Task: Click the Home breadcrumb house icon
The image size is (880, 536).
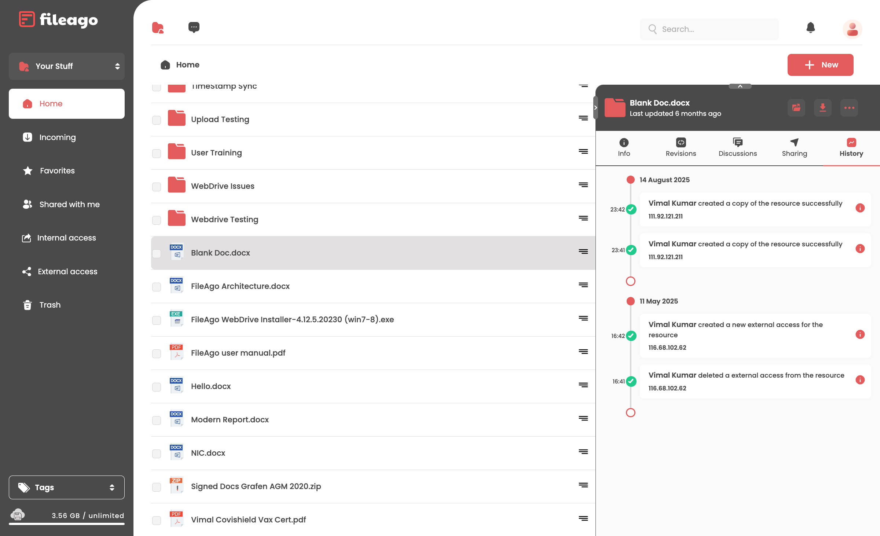Action: pos(165,65)
